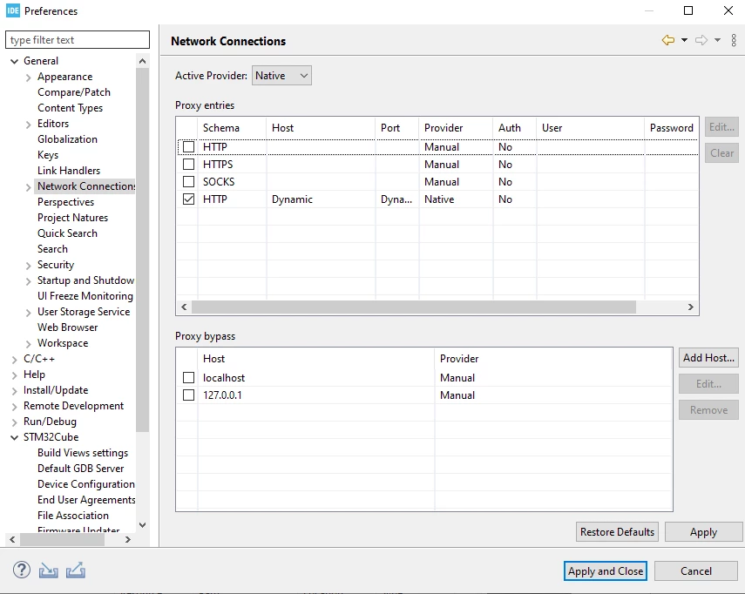Open the Globalization preference page
745x594 pixels.
pos(67,139)
